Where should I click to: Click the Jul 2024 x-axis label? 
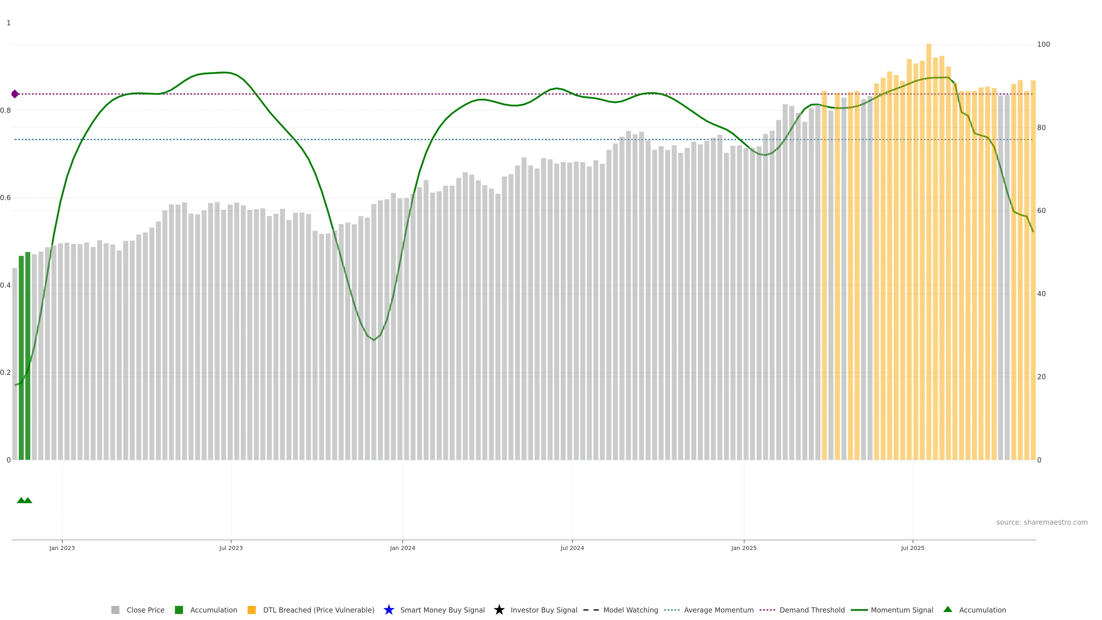tap(572, 548)
